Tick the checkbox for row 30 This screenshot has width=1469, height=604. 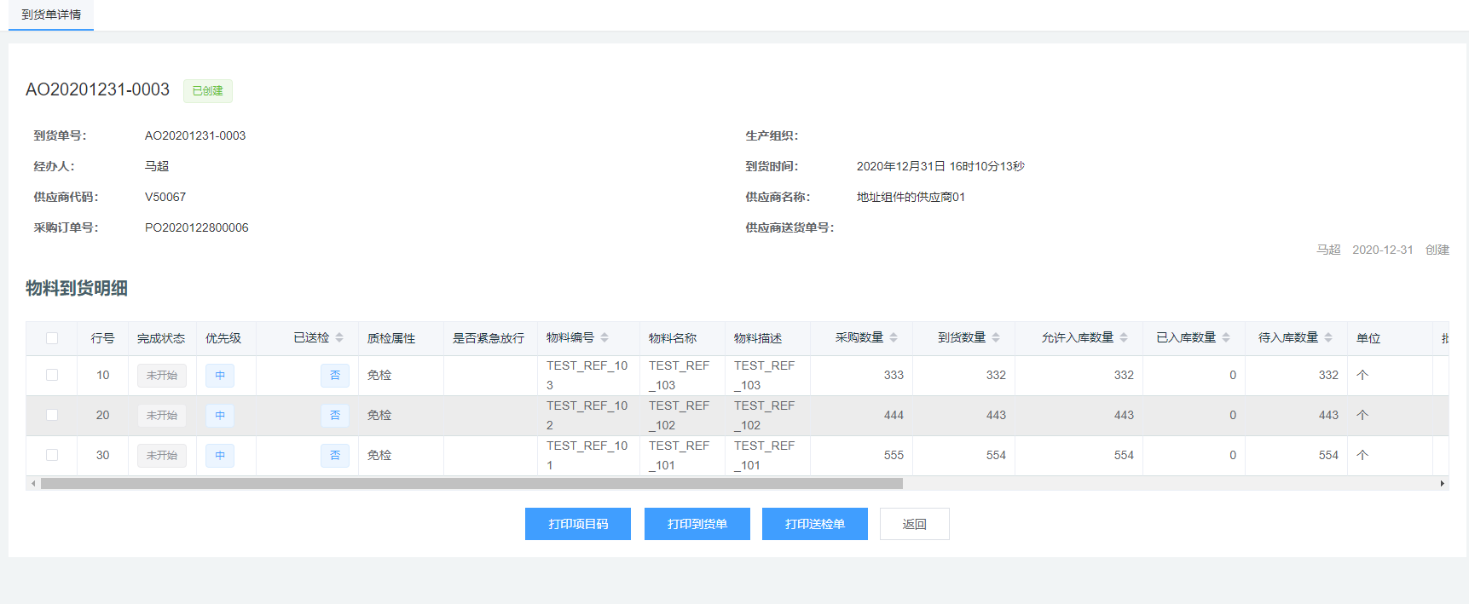coord(52,455)
